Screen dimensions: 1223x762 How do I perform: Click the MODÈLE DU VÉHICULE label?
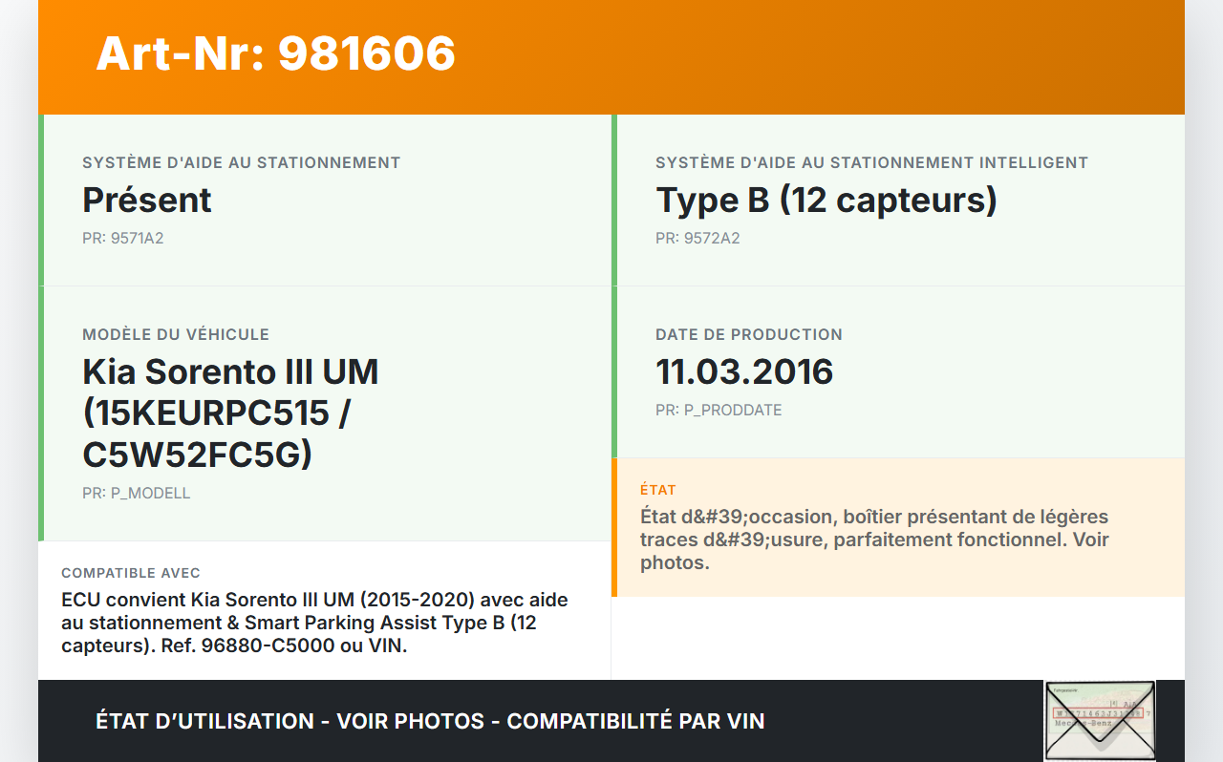point(176,335)
